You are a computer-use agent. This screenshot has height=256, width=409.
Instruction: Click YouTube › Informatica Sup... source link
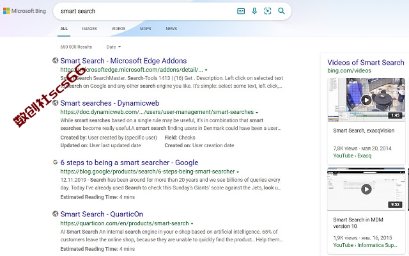[365, 245]
